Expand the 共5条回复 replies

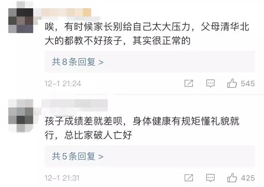point(150,156)
